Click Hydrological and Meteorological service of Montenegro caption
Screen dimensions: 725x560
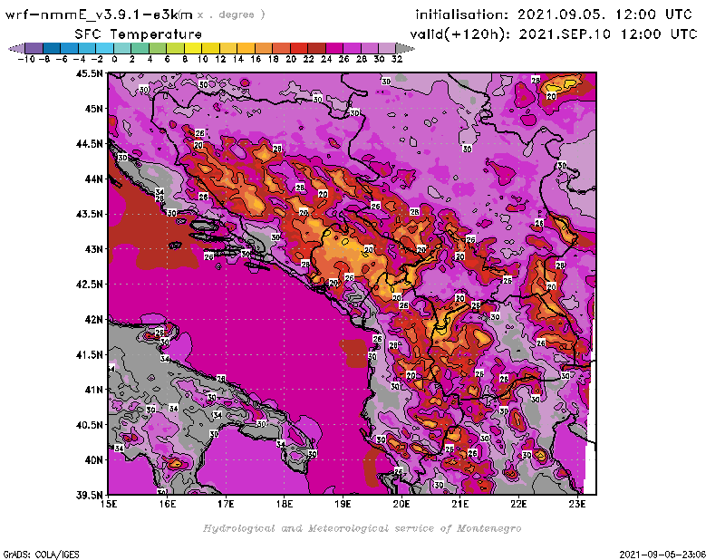(x=362, y=528)
